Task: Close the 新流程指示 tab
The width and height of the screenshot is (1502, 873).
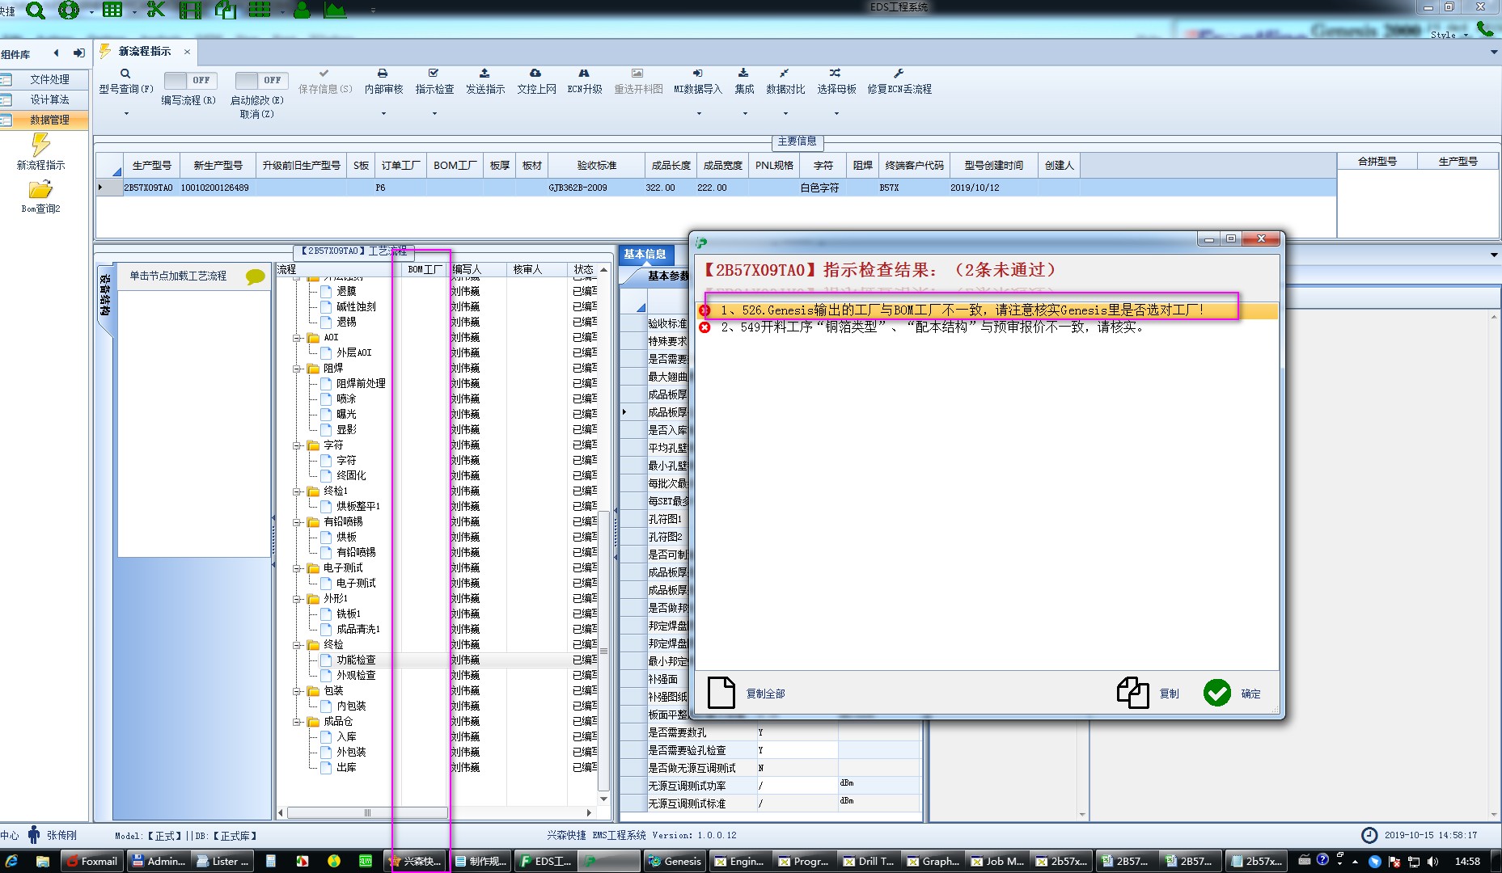Action: 187,52
